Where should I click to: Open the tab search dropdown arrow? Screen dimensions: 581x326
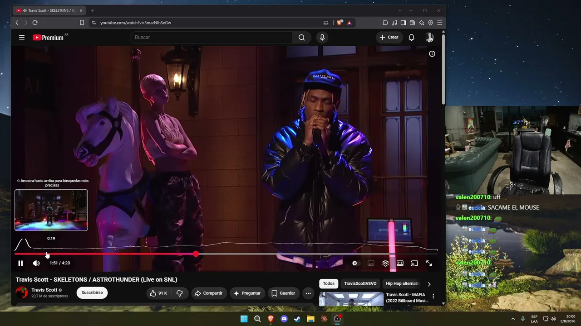(400, 10)
